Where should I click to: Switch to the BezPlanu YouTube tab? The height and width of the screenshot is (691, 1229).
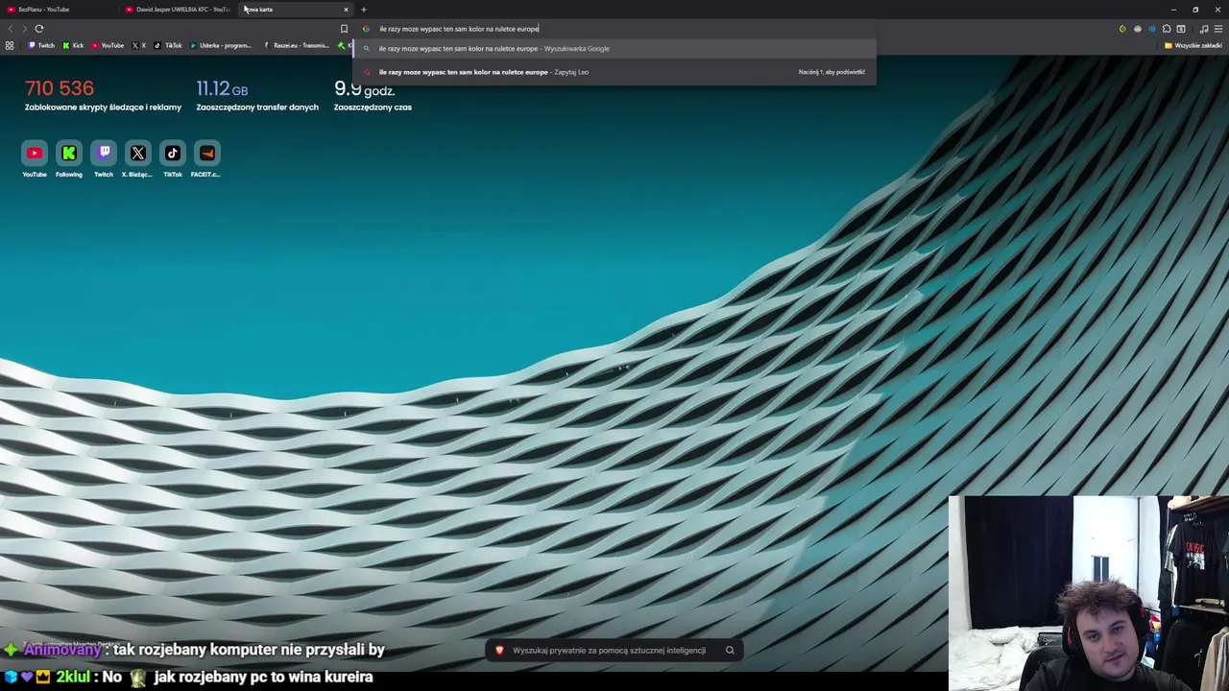60,9
